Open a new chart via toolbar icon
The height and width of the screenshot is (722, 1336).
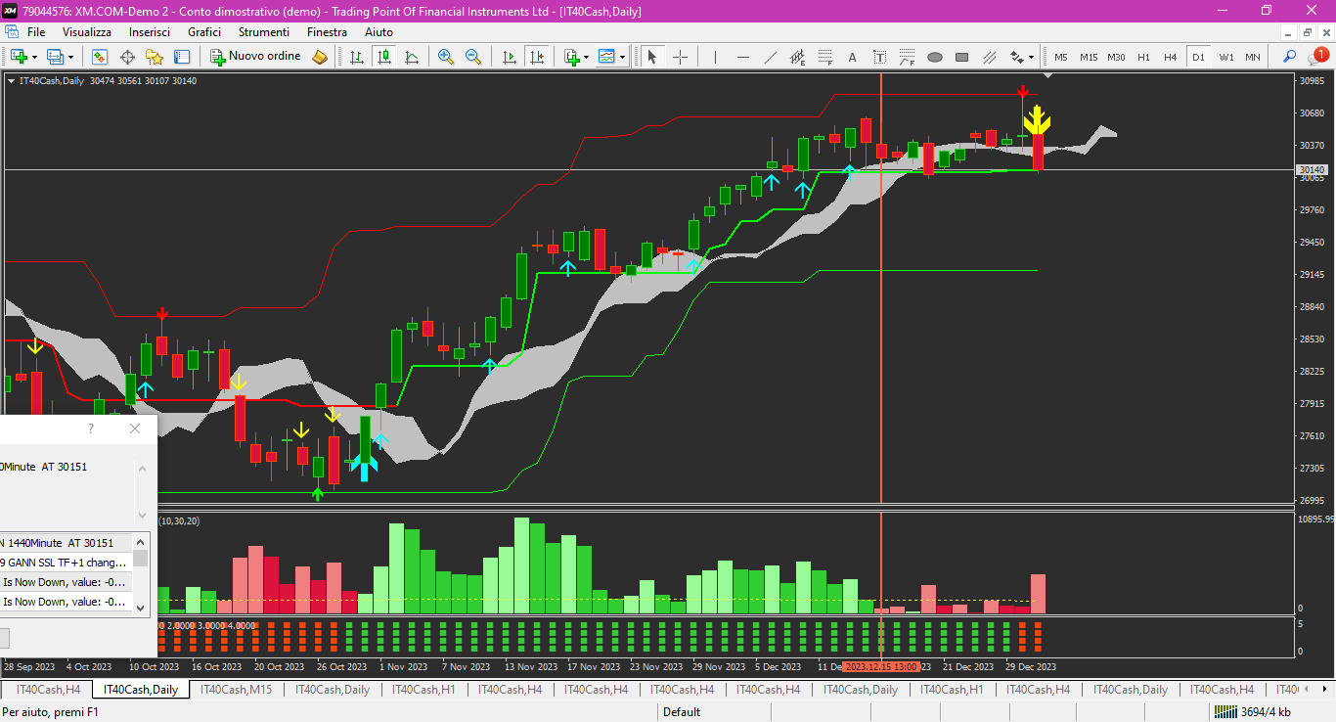point(19,57)
